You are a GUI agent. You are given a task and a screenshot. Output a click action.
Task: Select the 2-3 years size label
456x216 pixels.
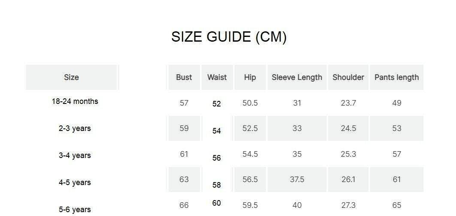coord(75,128)
